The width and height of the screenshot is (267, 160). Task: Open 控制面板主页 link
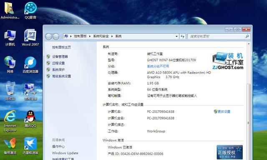coord(61,47)
